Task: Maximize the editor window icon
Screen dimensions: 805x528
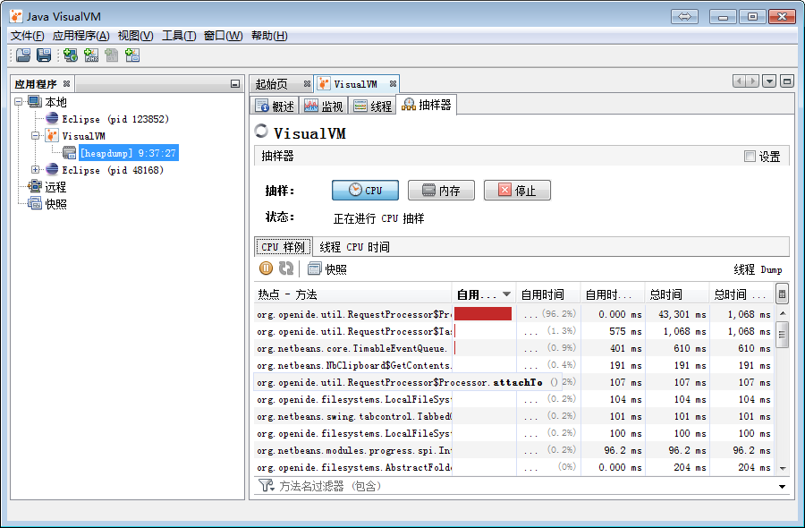Action: [786, 81]
